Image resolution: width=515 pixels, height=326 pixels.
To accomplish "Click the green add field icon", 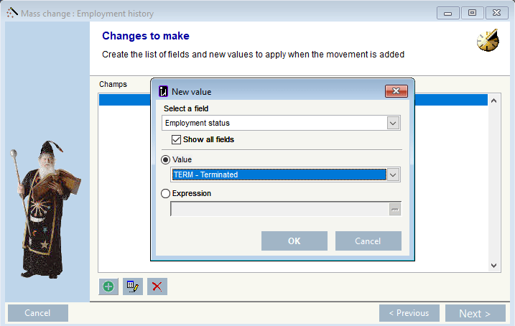I will tap(108, 287).
